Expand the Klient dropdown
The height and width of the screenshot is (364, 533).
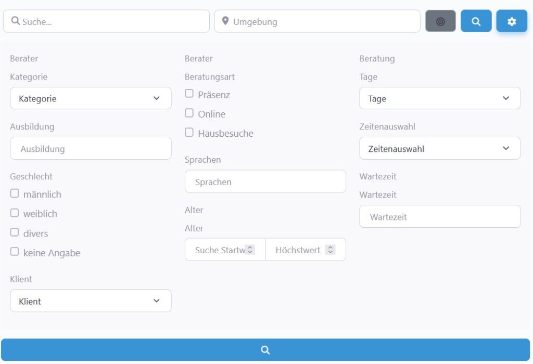[x=91, y=301]
